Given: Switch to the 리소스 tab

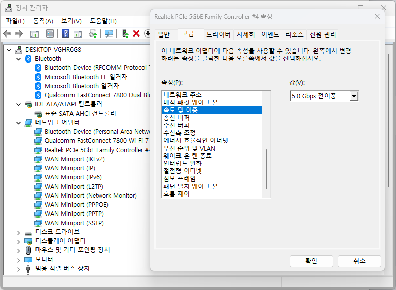Looking at the screenshot, I should 295,34.
